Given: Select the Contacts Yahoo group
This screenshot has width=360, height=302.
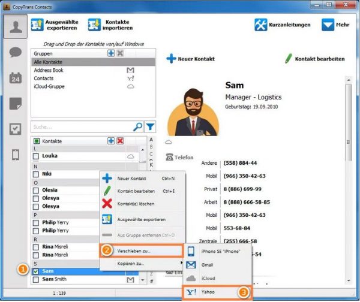Looking at the screenshot, I should (x=93, y=78).
